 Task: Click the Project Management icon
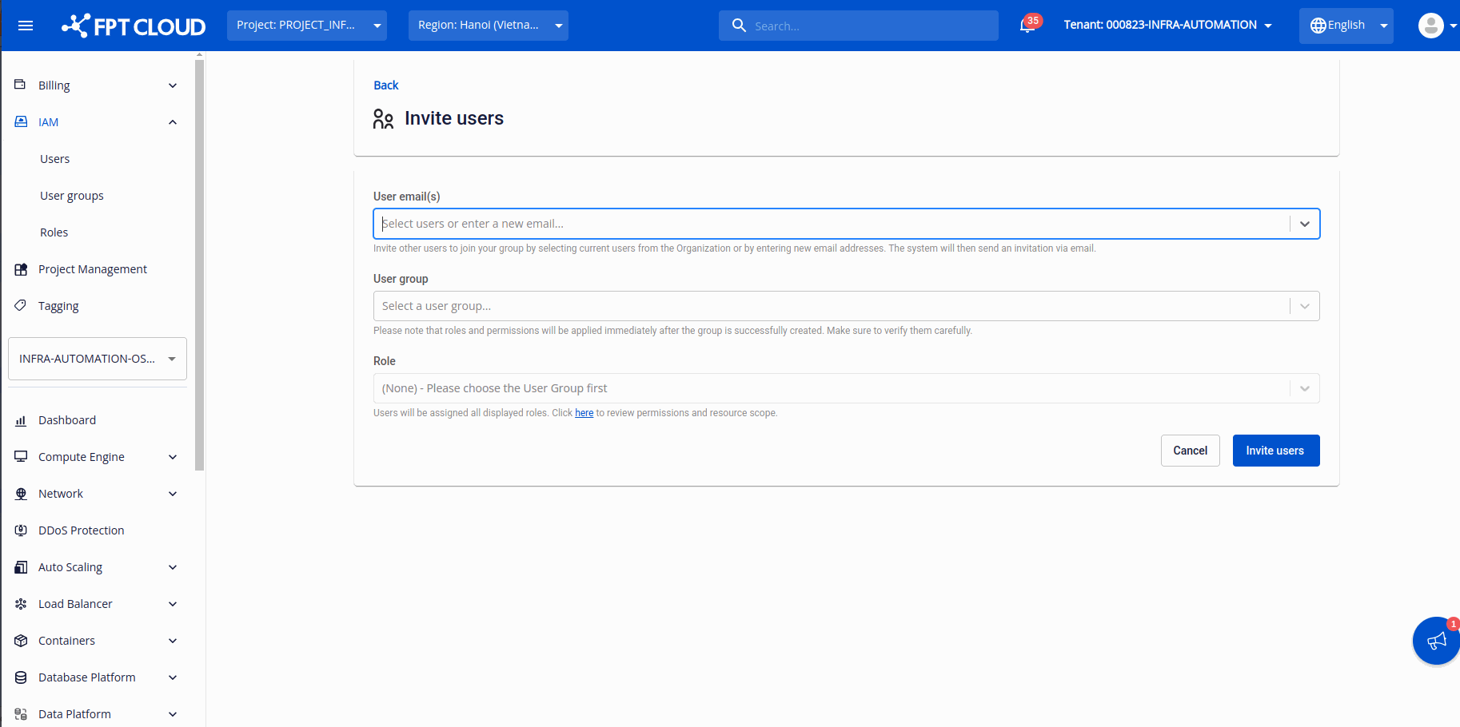pos(21,269)
